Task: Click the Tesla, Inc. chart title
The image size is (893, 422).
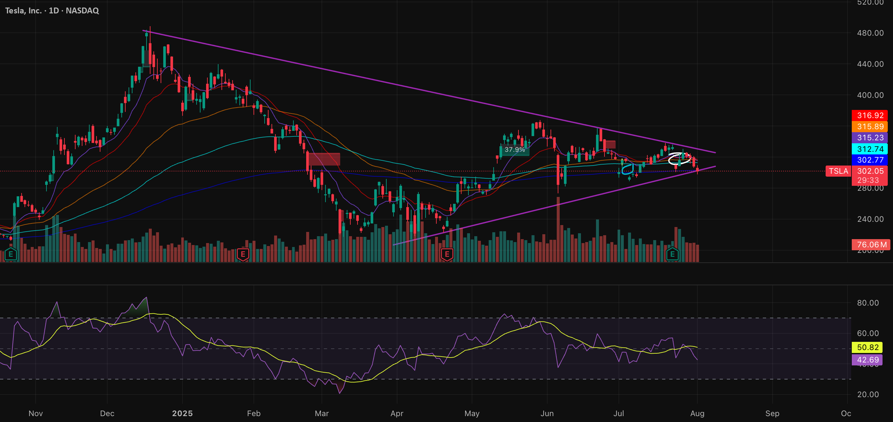Action: click(x=52, y=10)
